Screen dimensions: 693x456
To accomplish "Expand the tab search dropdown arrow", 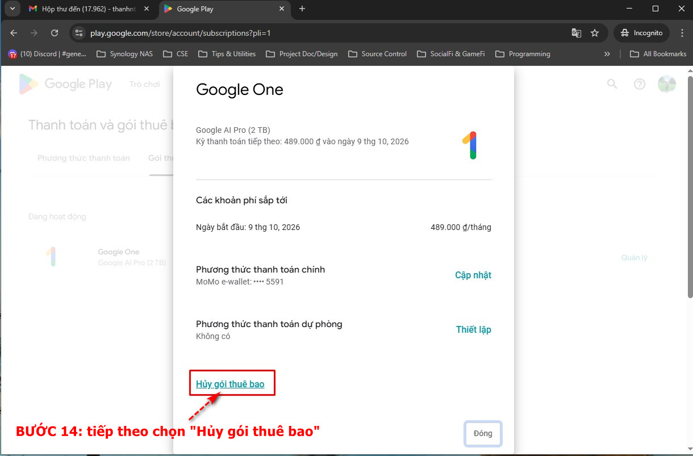I will tap(11, 9).
